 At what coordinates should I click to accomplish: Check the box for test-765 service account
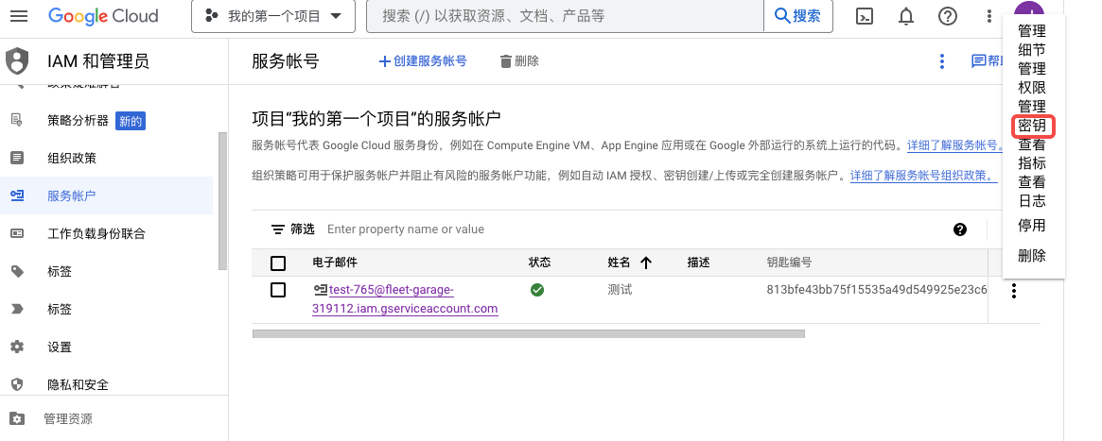278,290
